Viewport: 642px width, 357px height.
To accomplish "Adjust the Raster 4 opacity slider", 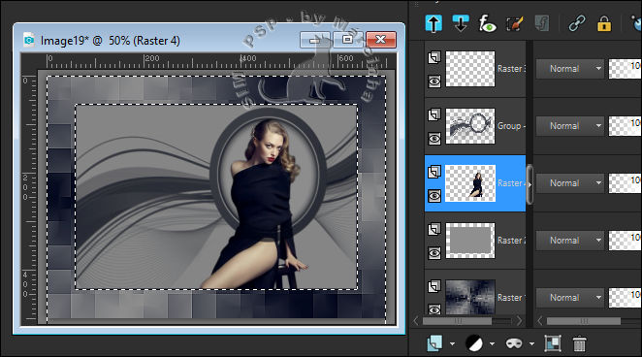I will click(x=626, y=183).
